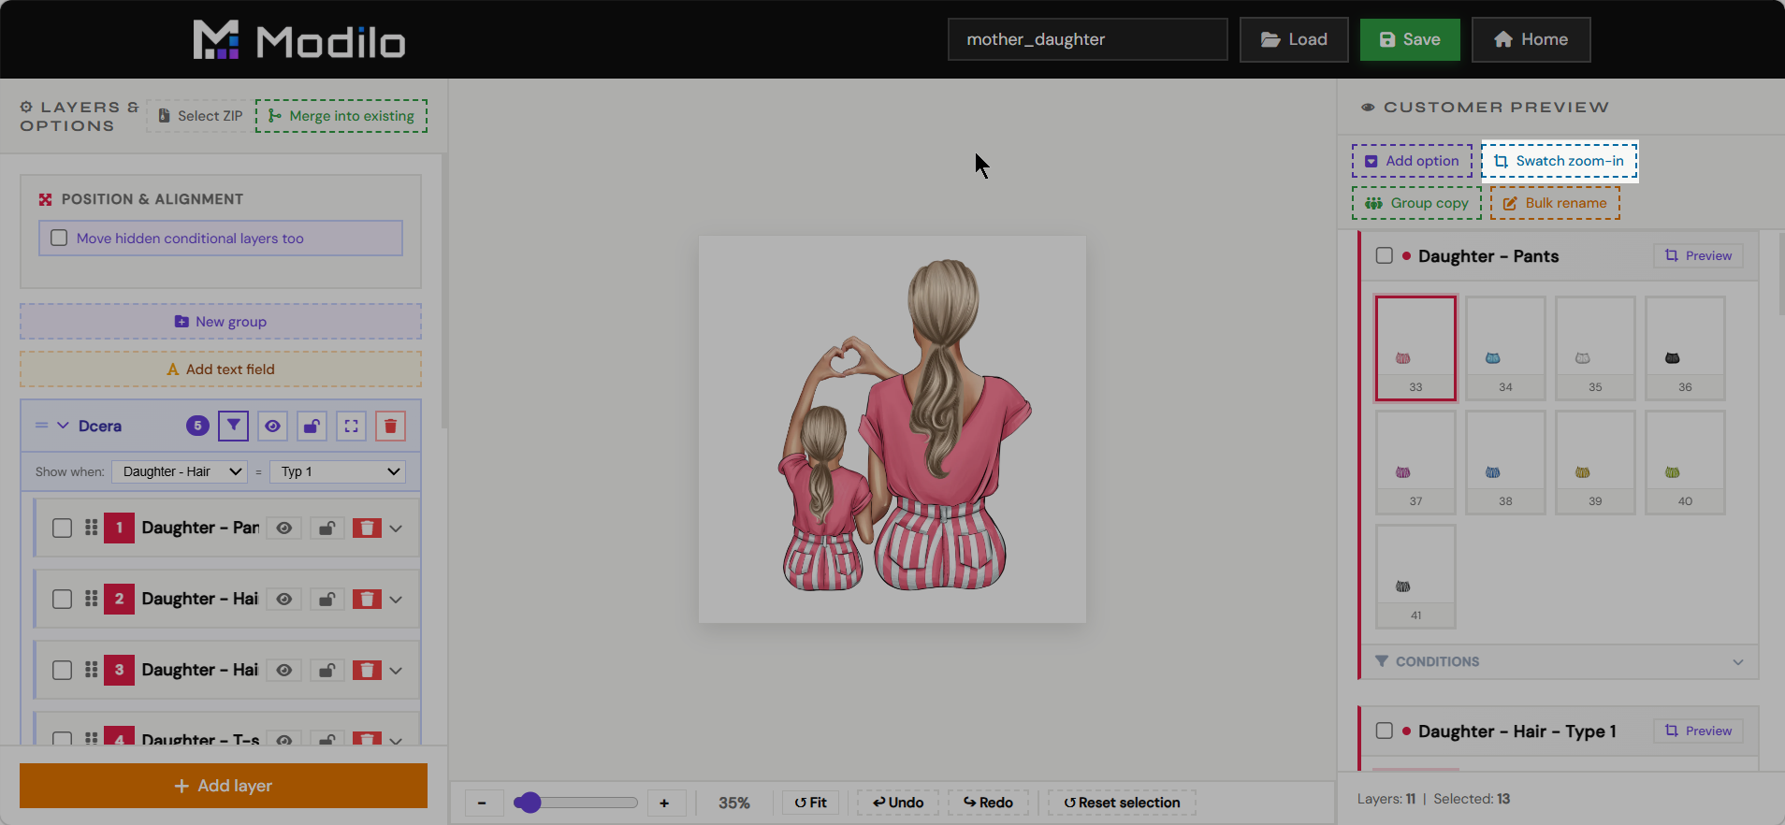Enable Move hidden conditional layers too
The image size is (1785, 825).
point(59,238)
